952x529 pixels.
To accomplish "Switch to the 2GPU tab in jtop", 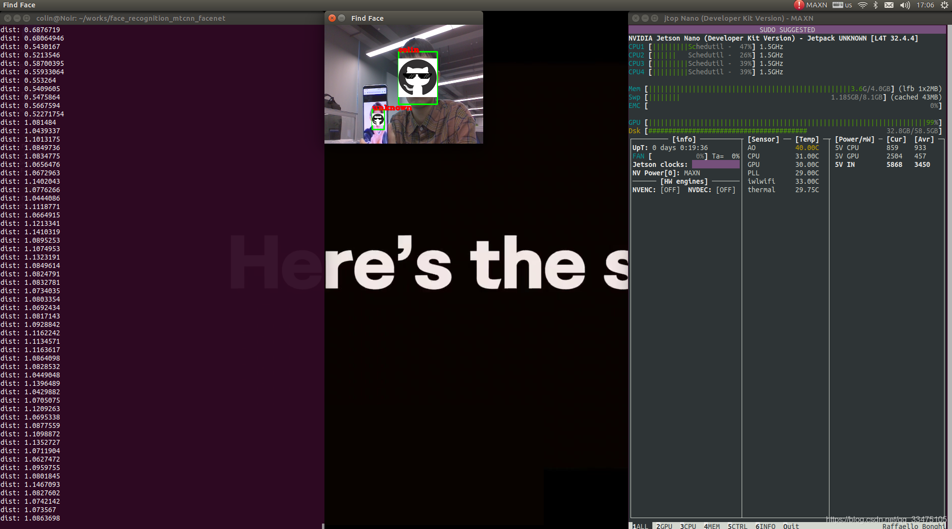I will (x=664, y=526).
